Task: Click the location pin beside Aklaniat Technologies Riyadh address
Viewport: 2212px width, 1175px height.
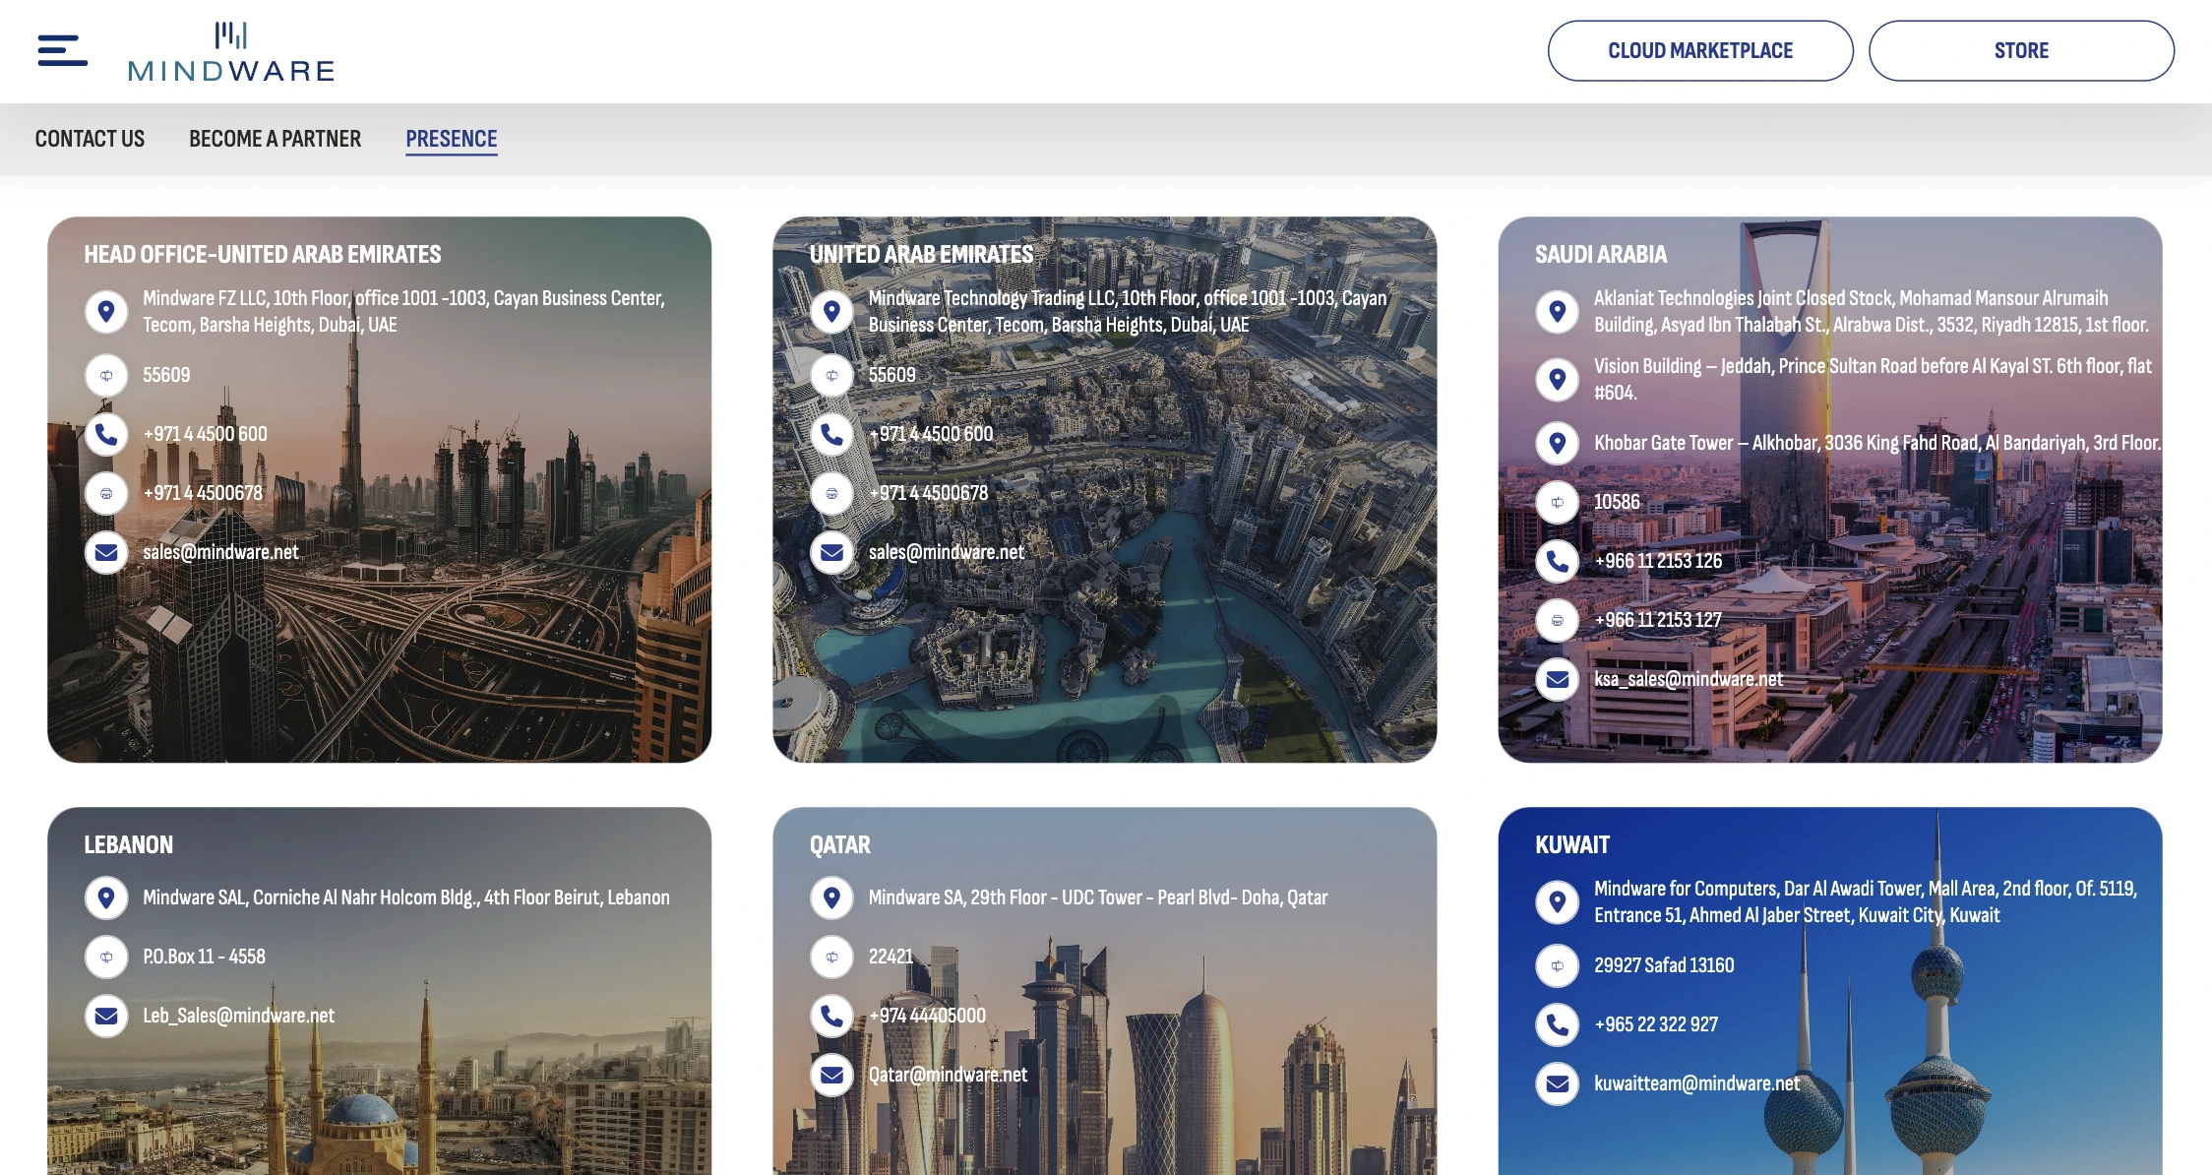Action: [x=1558, y=312]
